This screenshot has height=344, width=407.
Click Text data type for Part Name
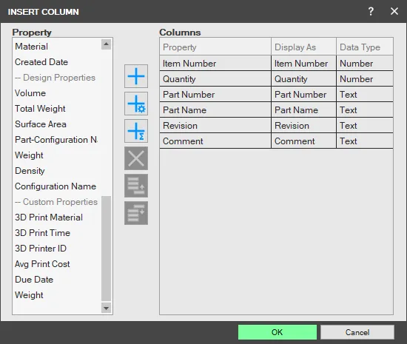365,110
